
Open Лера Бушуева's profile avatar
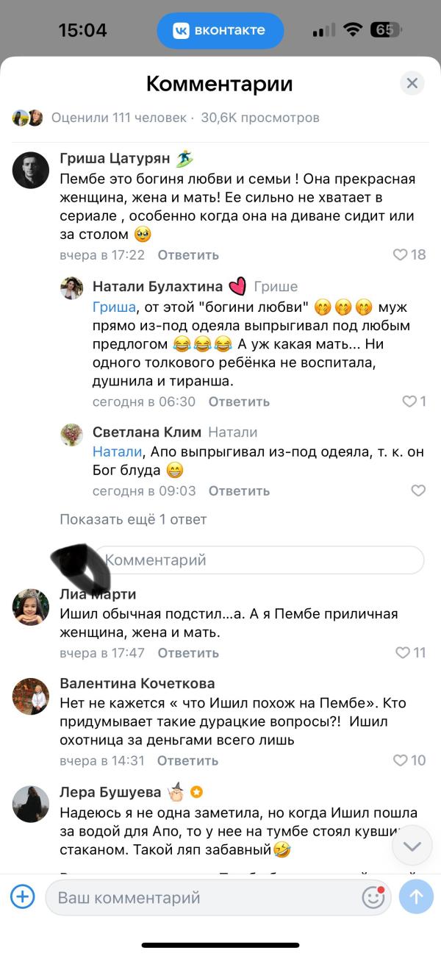click(31, 804)
